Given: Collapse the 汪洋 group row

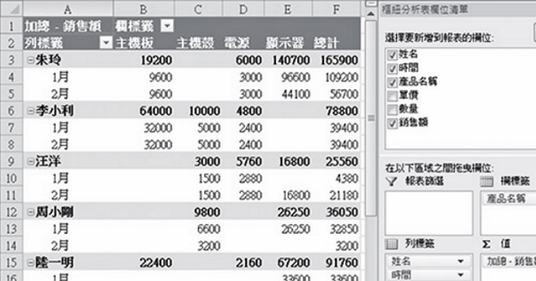Looking at the screenshot, I should coord(30,162).
